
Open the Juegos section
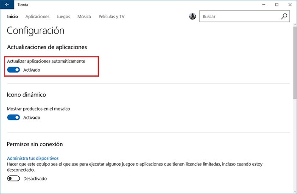click(64, 17)
